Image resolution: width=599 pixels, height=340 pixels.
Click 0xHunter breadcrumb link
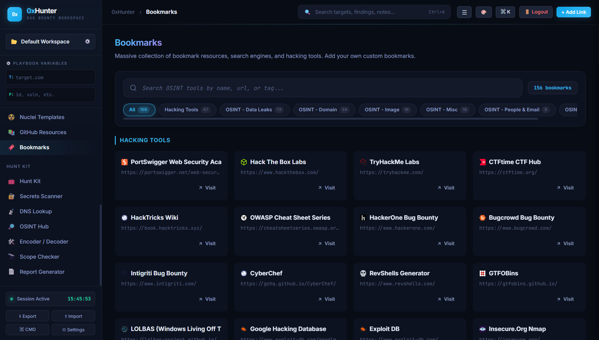[x=123, y=12]
